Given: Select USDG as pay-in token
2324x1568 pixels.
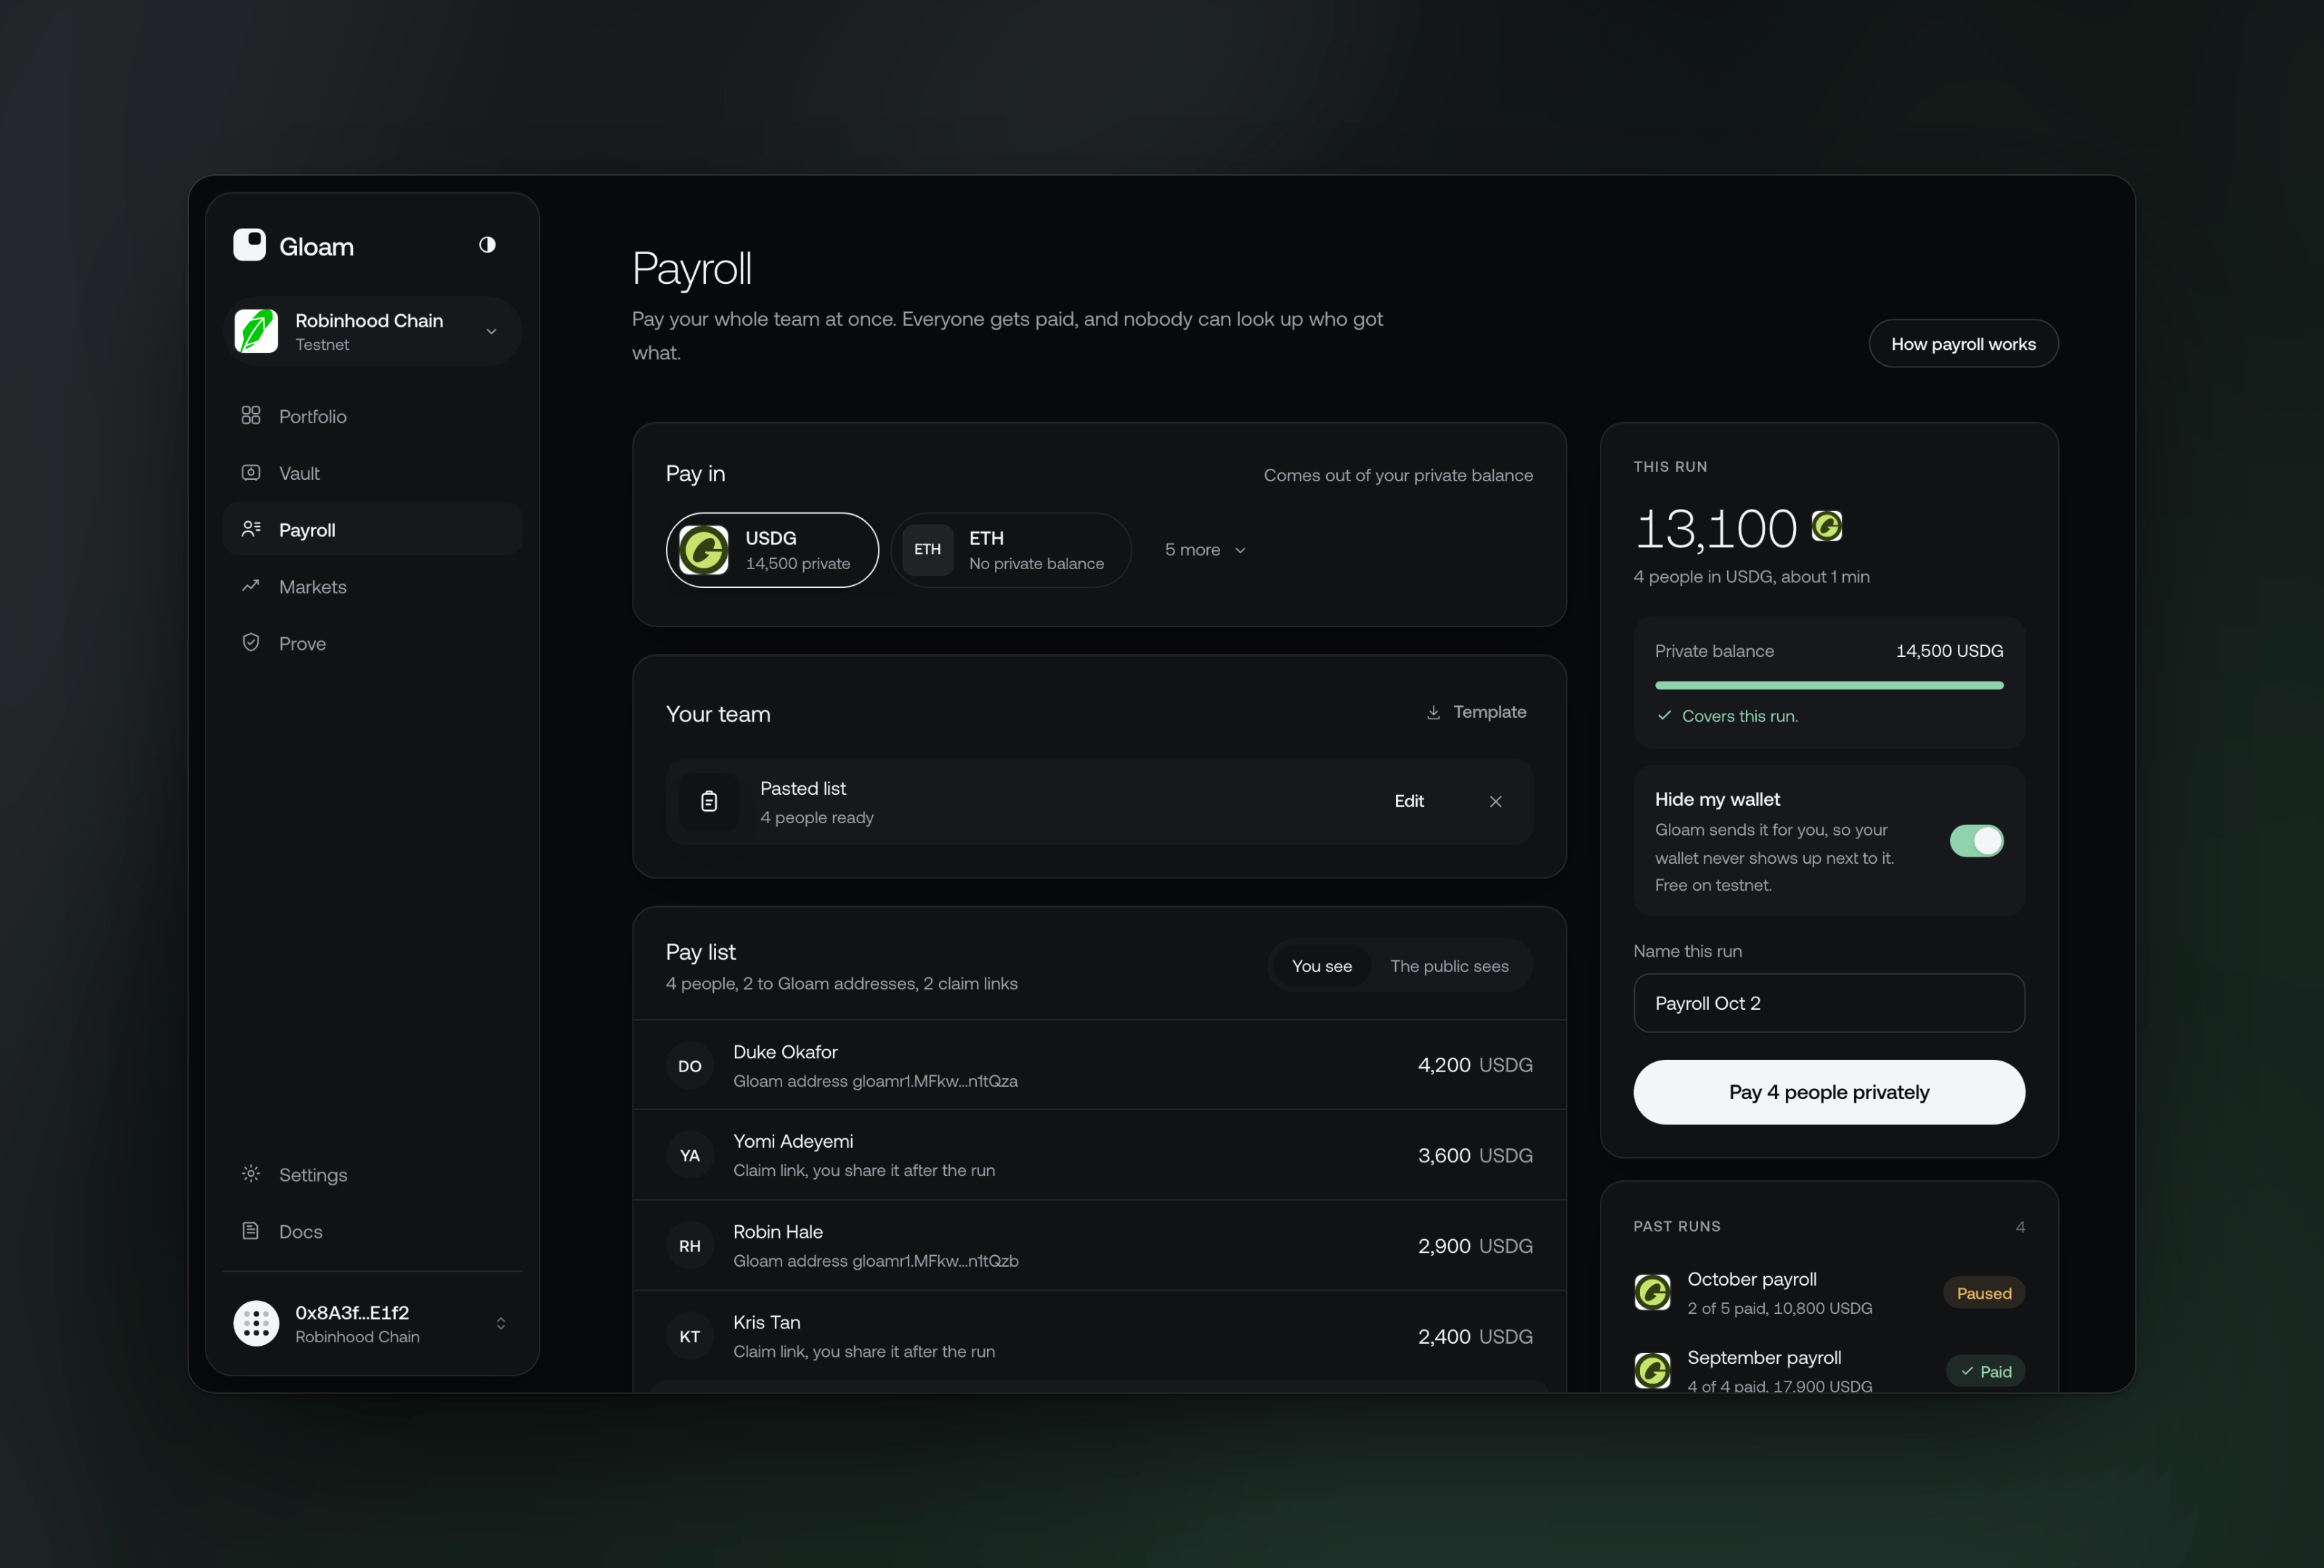Looking at the screenshot, I should click(x=772, y=550).
